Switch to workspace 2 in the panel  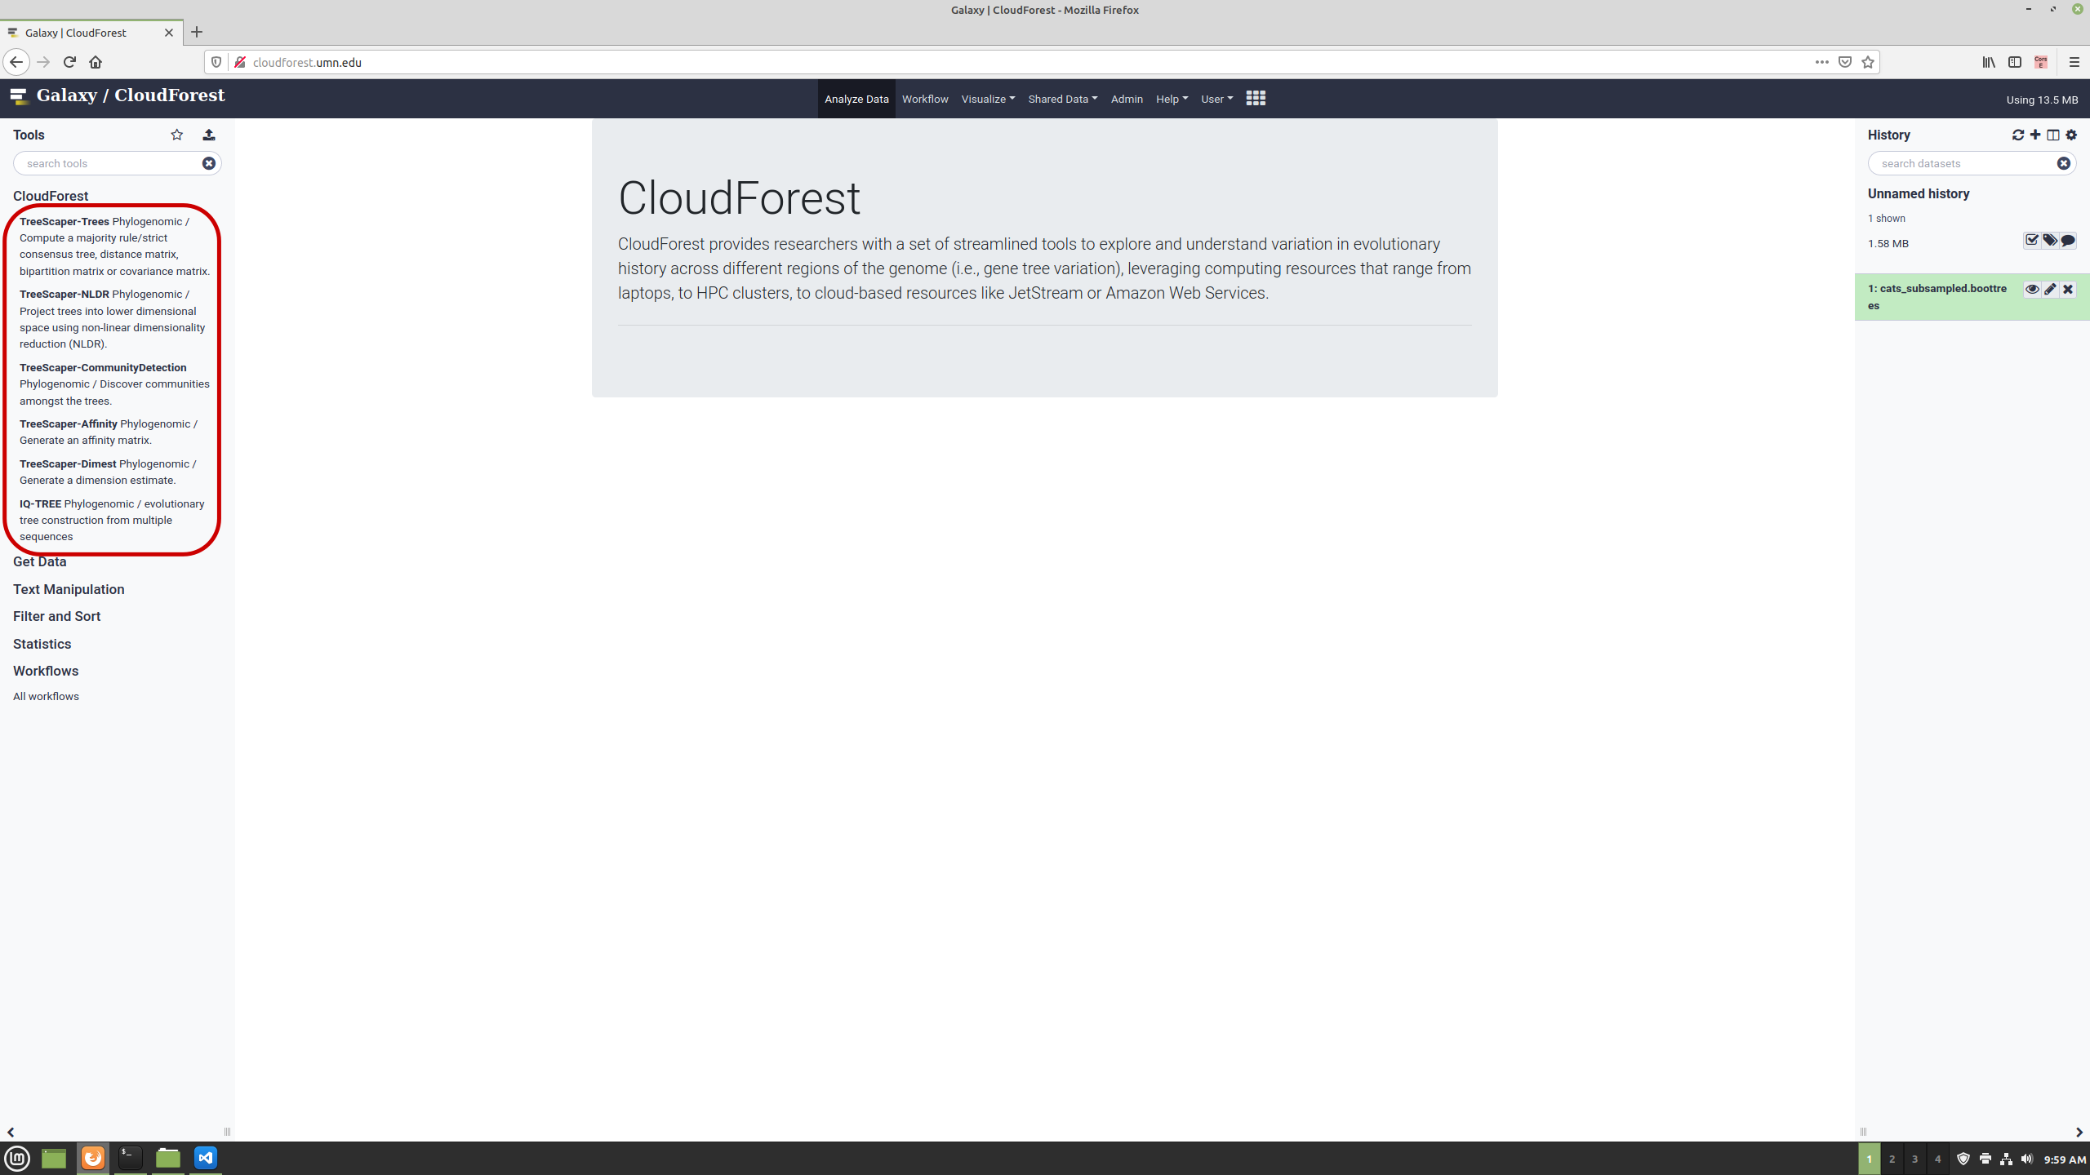tap(1892, 1159)
